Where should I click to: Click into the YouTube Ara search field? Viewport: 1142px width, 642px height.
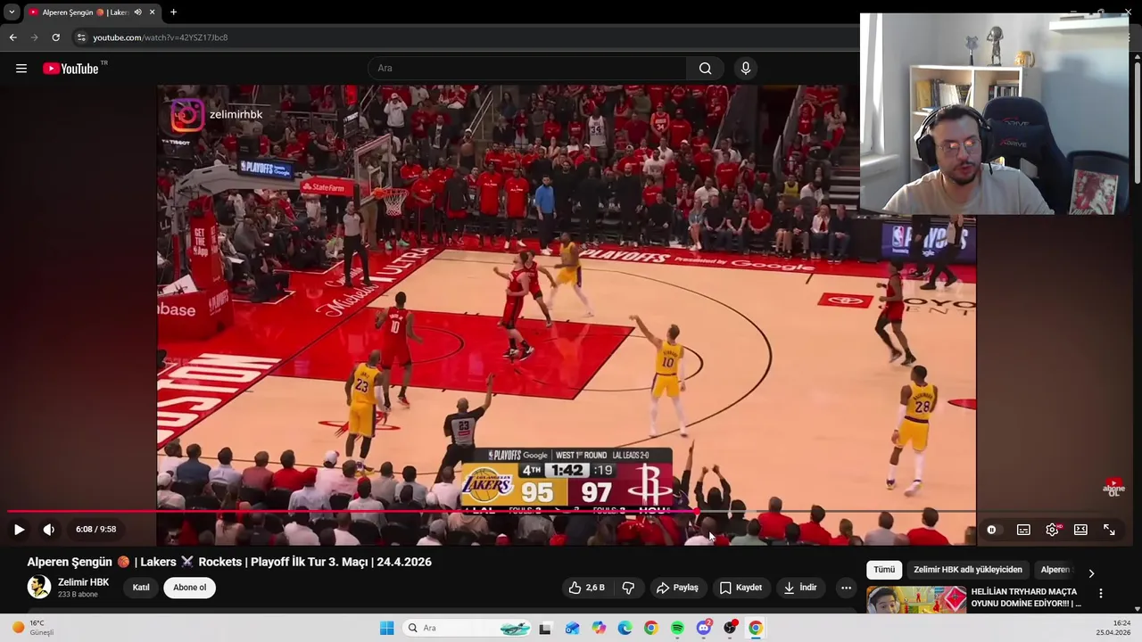(x=527, y=69)
